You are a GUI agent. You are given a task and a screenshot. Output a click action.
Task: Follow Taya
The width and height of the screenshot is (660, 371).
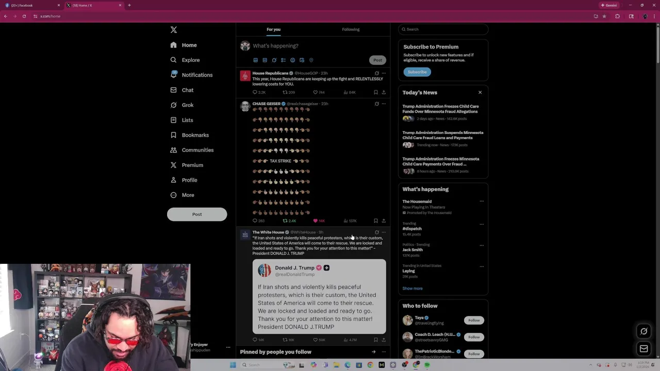(x=474, y=321)
